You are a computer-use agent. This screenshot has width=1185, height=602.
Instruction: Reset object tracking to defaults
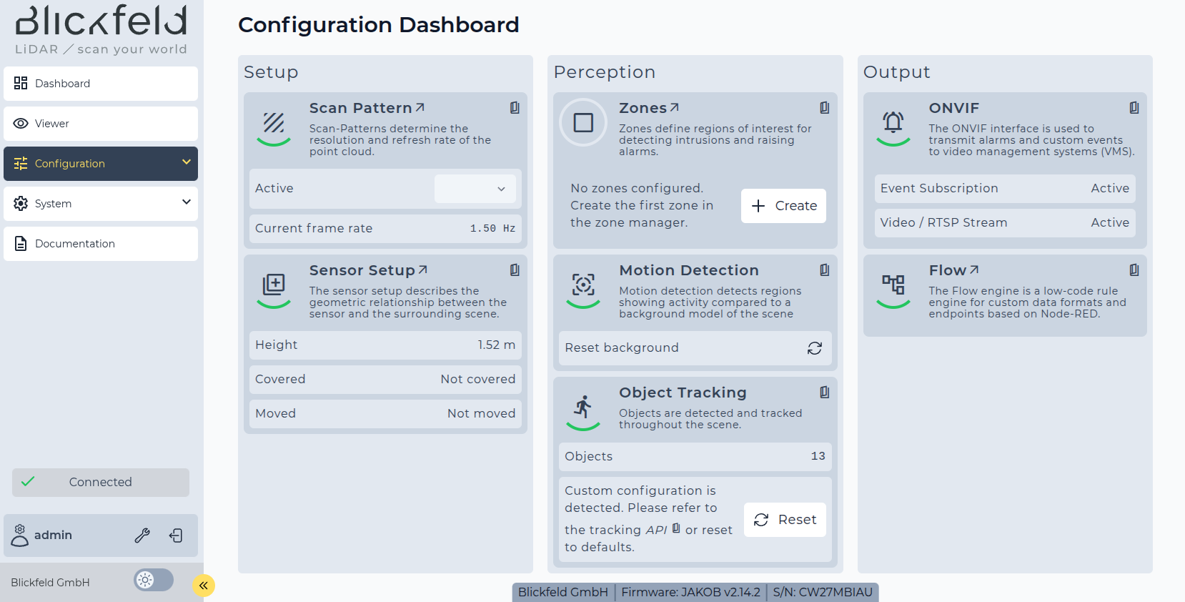tap(785, 520)
